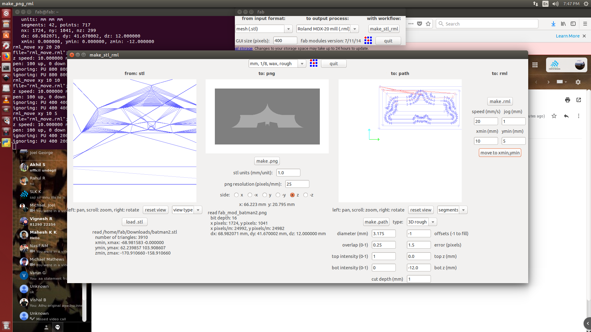The width and height of the screenshot is (591, 332).
Task: Click the png resolution input field
Action: click(x=297, y=184)
